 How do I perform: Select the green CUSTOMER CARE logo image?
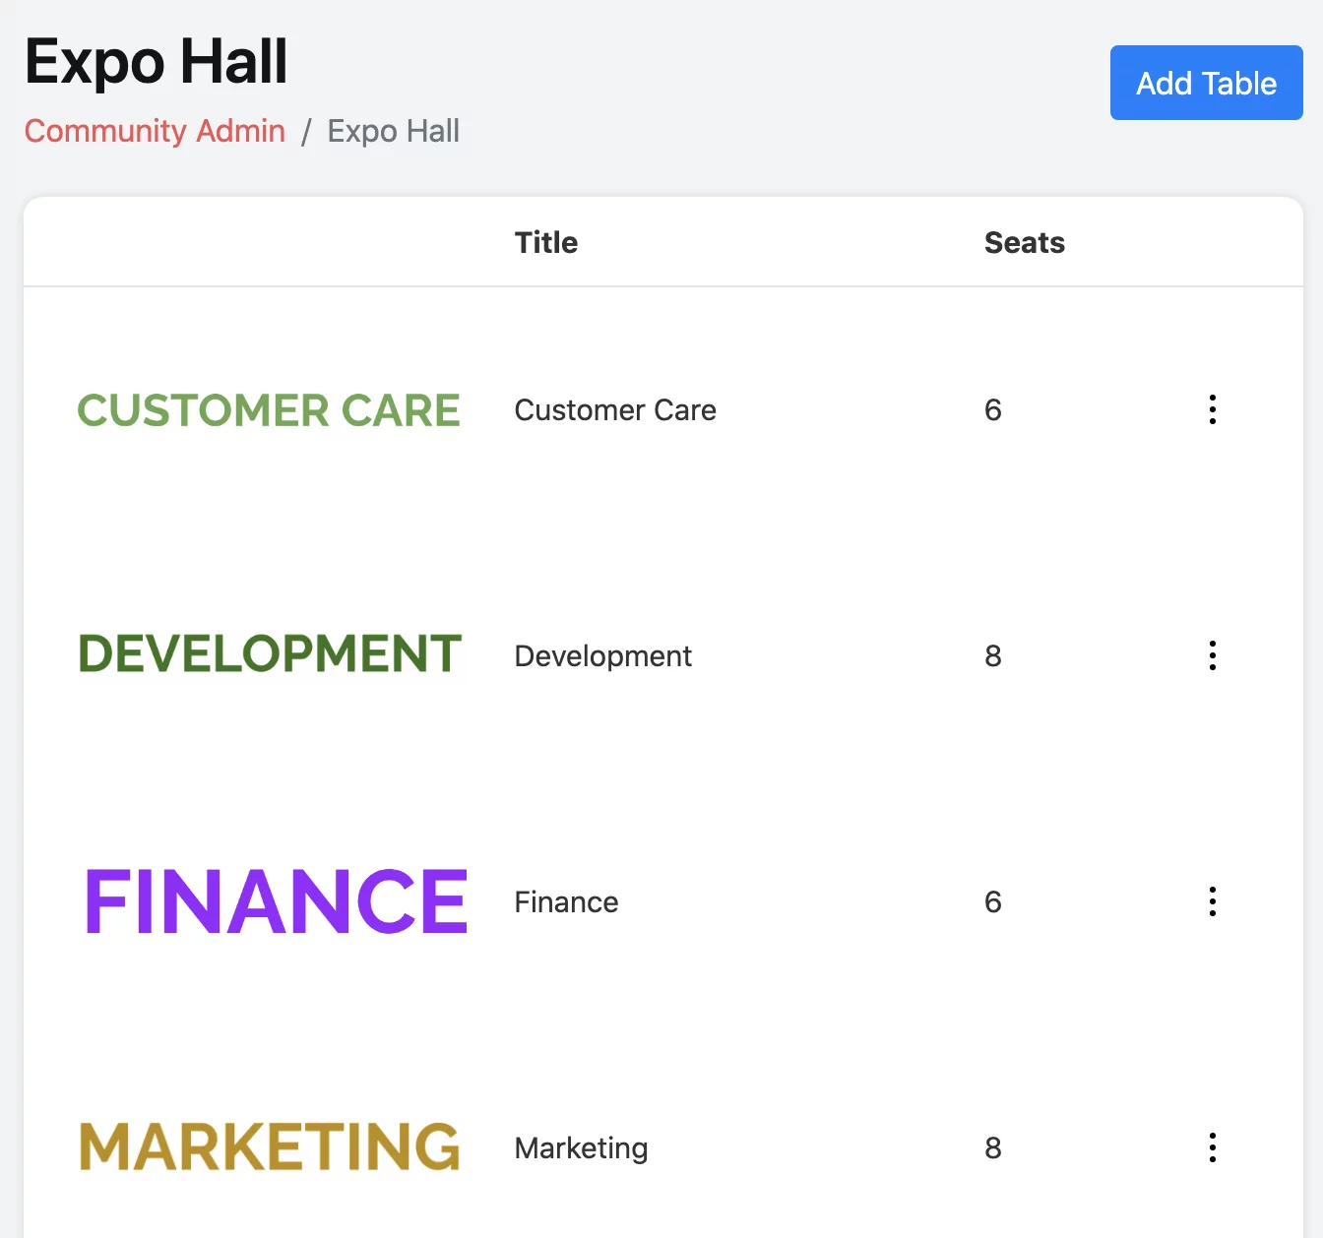(269, 410)
